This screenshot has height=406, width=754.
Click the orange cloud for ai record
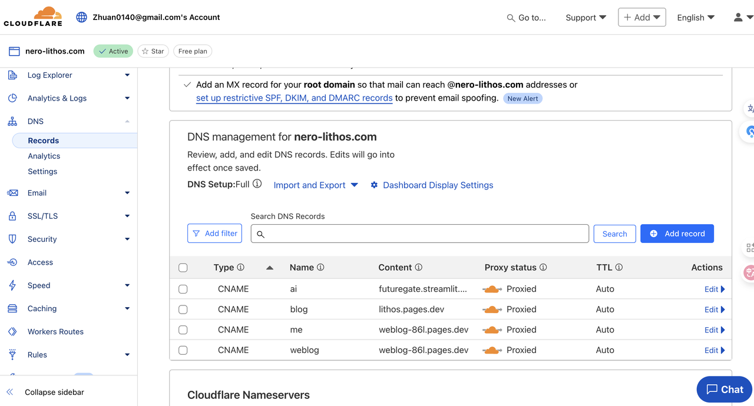click(x=492, y=289)
